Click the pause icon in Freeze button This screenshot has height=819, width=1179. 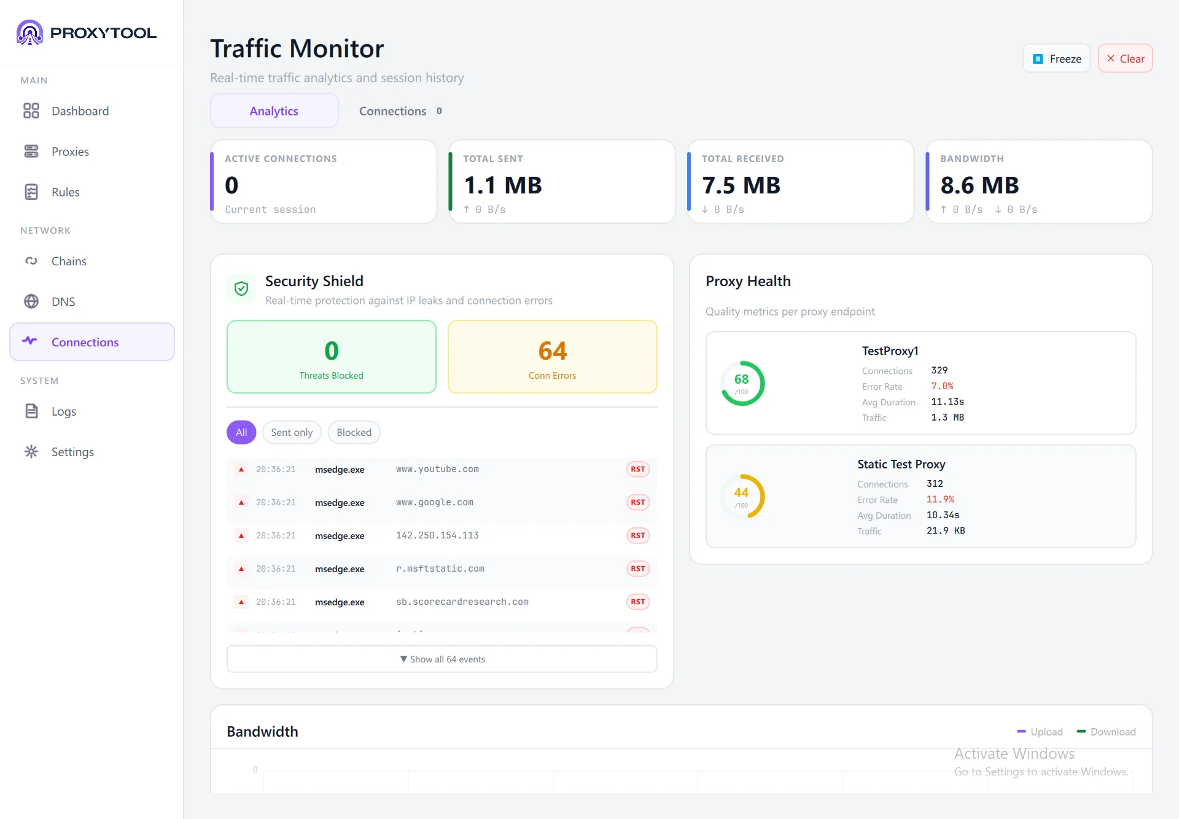[1038, 59]
